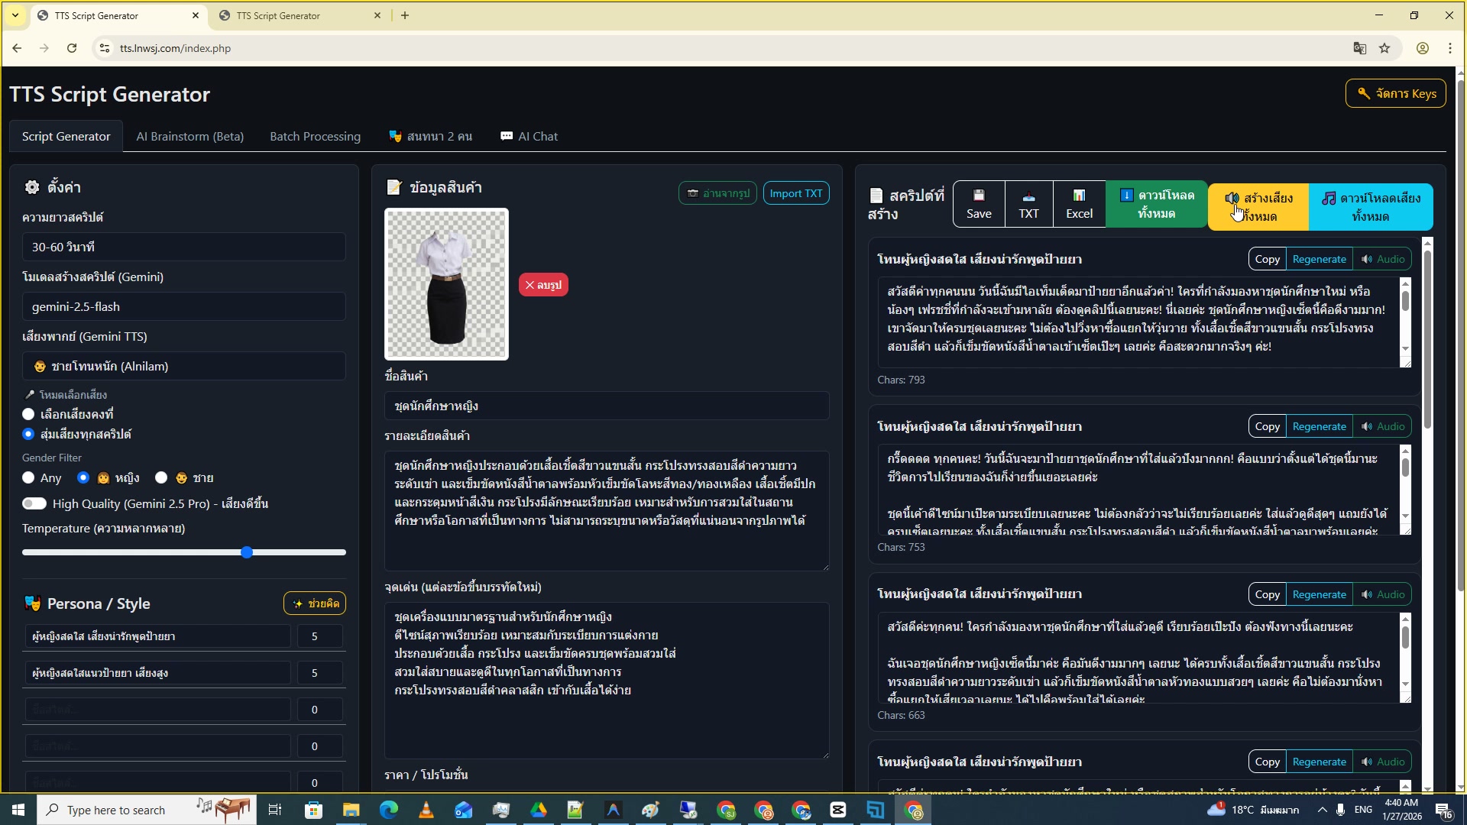
Task: Expand the Gemini TTS voice dropdown
Action: pos(183,366)
